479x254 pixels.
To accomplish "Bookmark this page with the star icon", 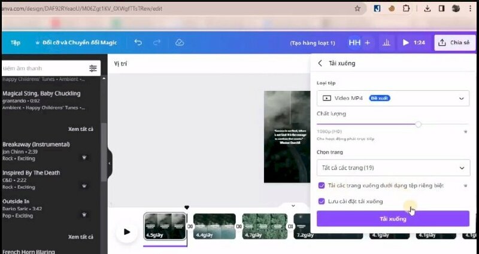I will click(x=357, y=8).
